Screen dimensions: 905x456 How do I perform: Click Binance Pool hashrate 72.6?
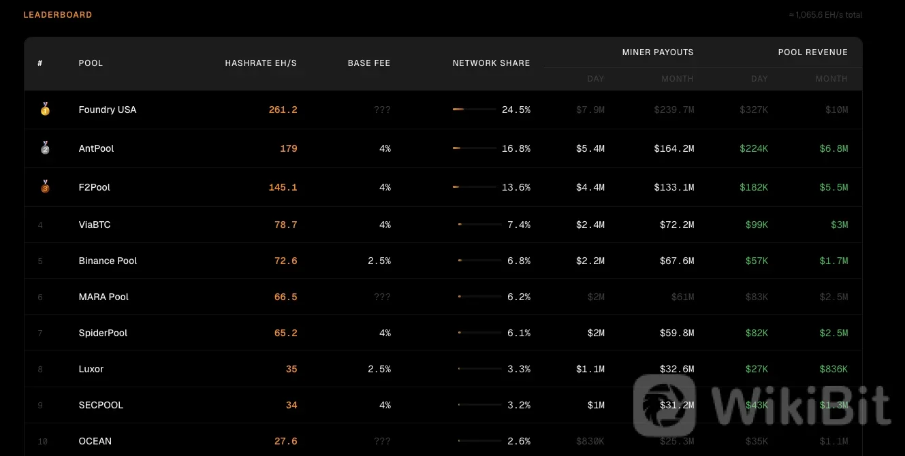click(x=286, y=261)
